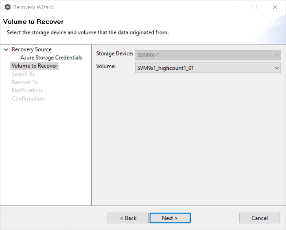286x230 pixels.
Task: Jump to the Confirmation step
Action: tap(28, 99)
